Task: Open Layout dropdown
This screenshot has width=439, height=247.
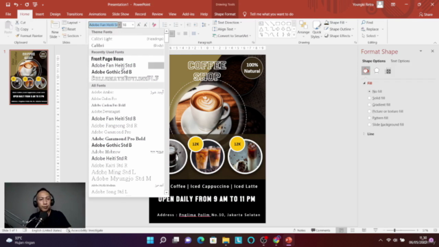Action: point(71,23)
